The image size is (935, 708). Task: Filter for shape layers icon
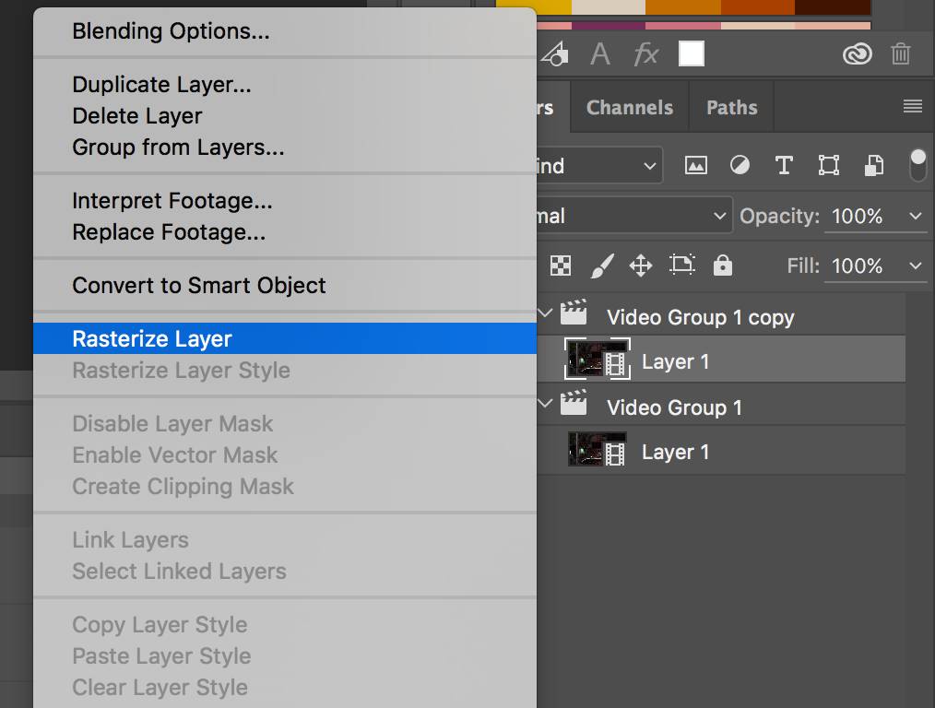tap(828, 166)
